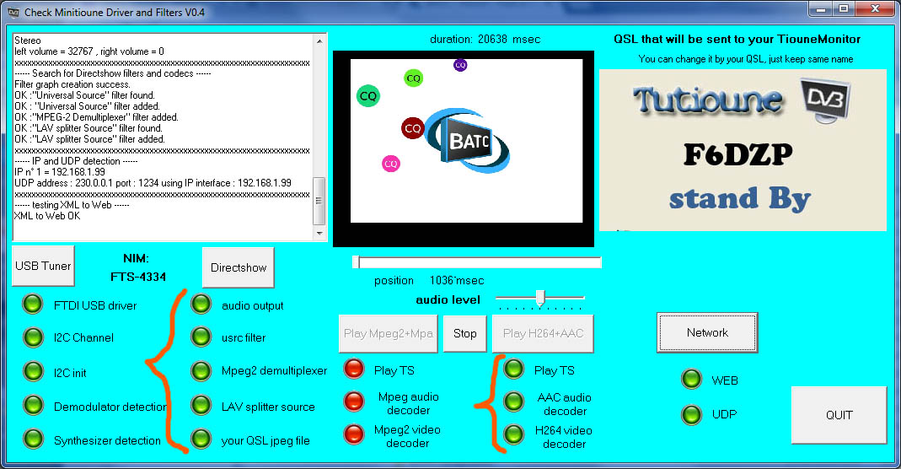The width and height of the screenshot is (901, 469).
Task: Click the audio level slider thumb
Action: tap(540, 298)
